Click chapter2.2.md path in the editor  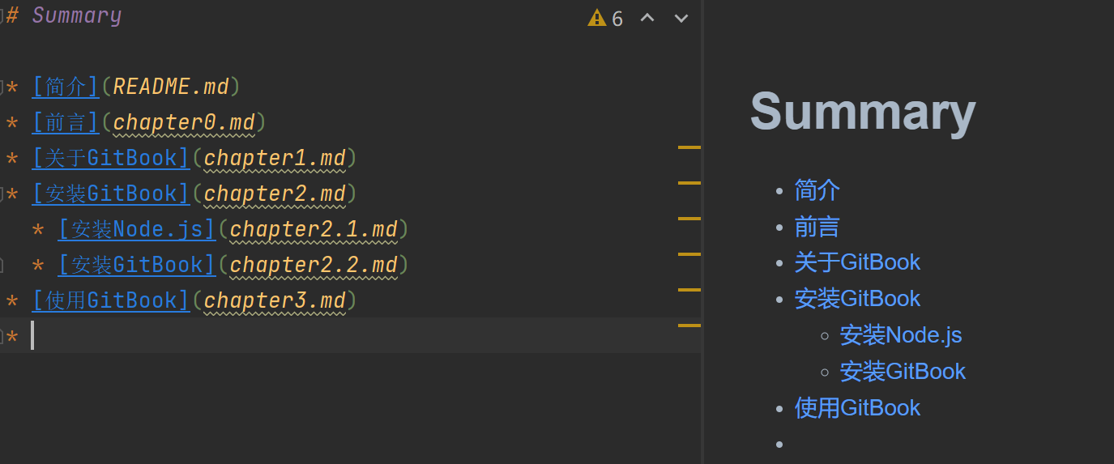pos(314,265)
